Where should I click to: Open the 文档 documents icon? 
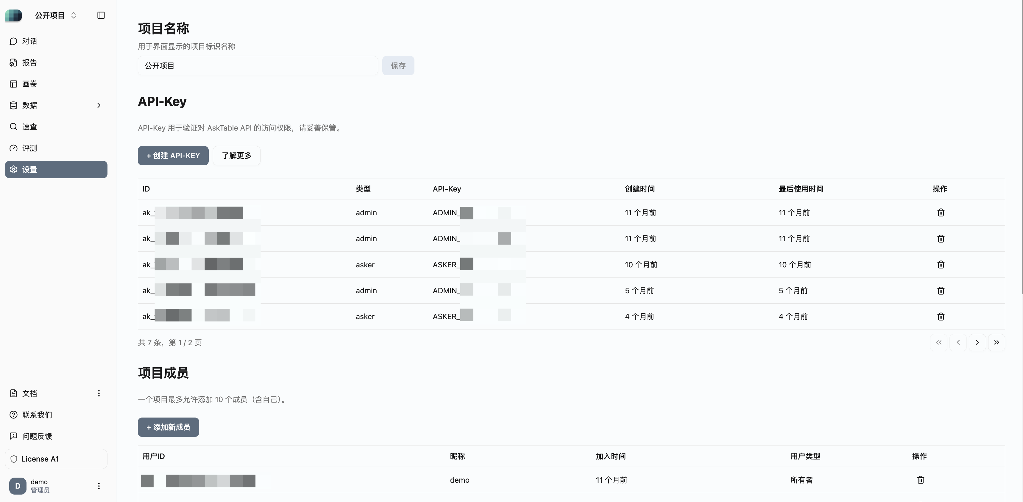tap(13, 393)
